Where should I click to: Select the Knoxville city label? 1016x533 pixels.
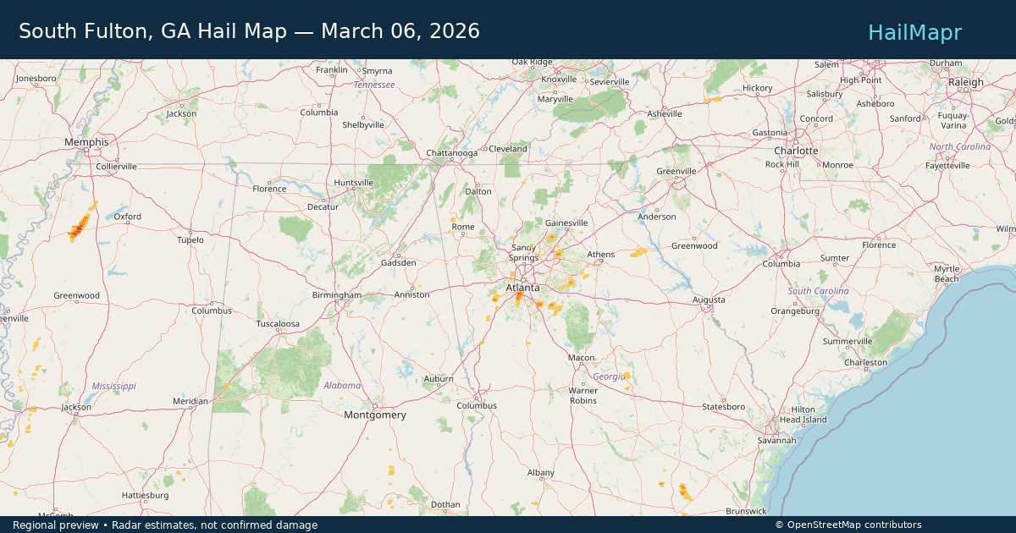point(559,80)
